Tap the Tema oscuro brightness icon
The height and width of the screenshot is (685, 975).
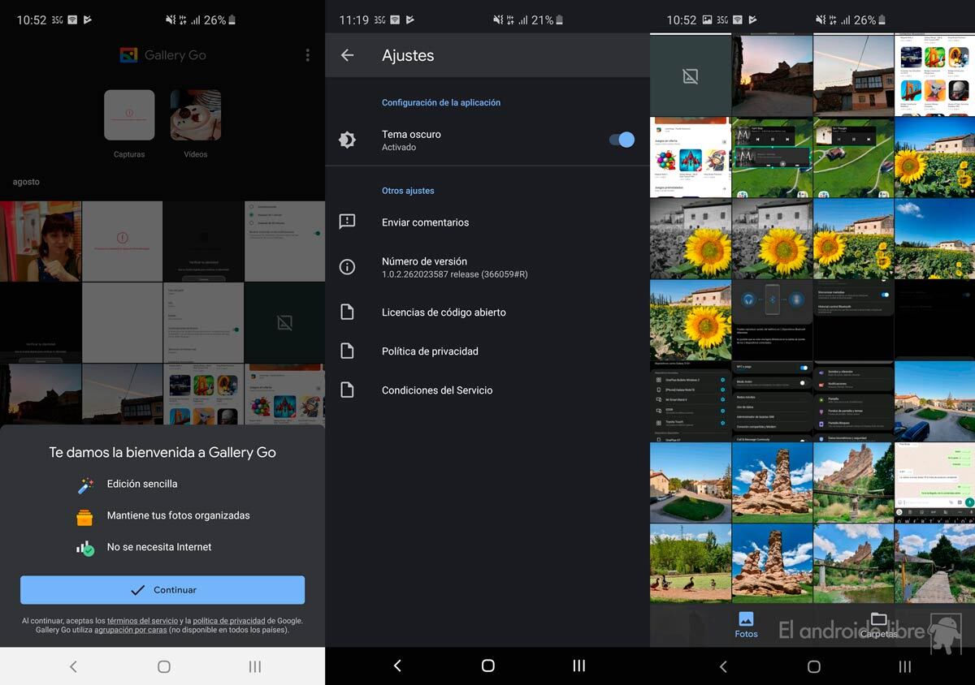pyautogui.click(x=347, y=140)
